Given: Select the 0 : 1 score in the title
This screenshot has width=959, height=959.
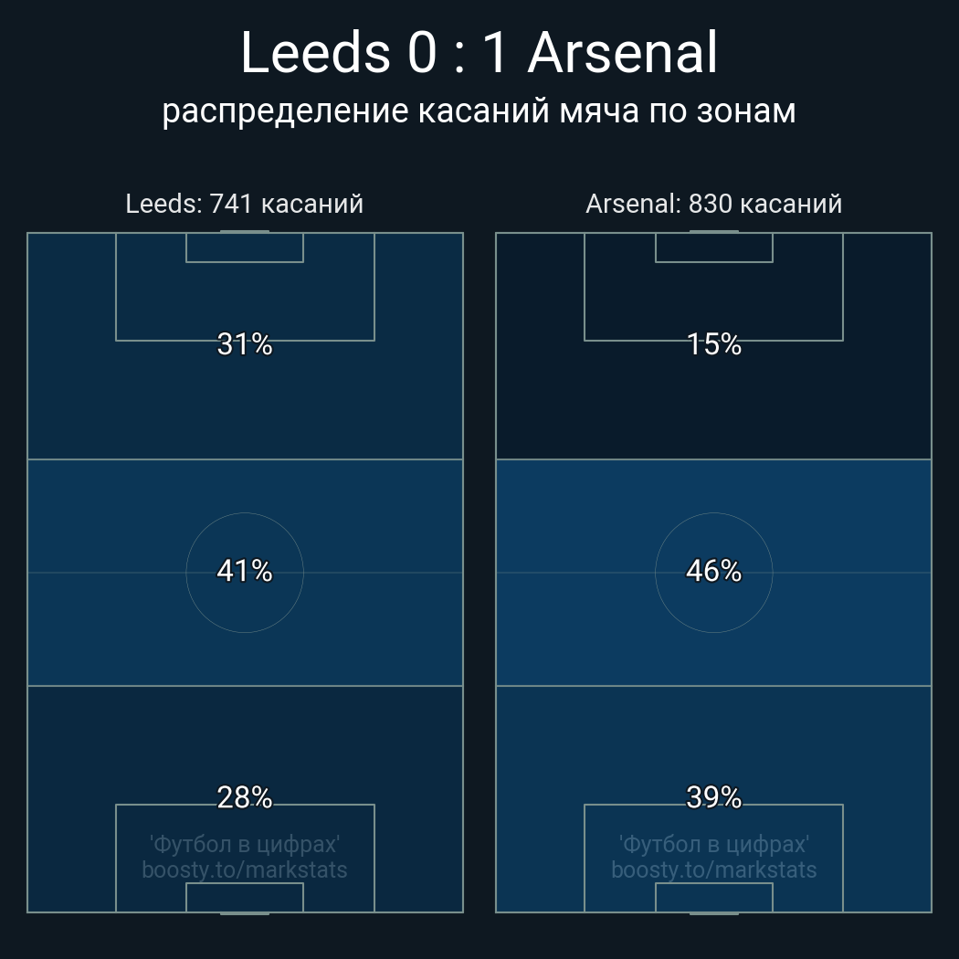Looking at the screenshot, I should 457,54.
